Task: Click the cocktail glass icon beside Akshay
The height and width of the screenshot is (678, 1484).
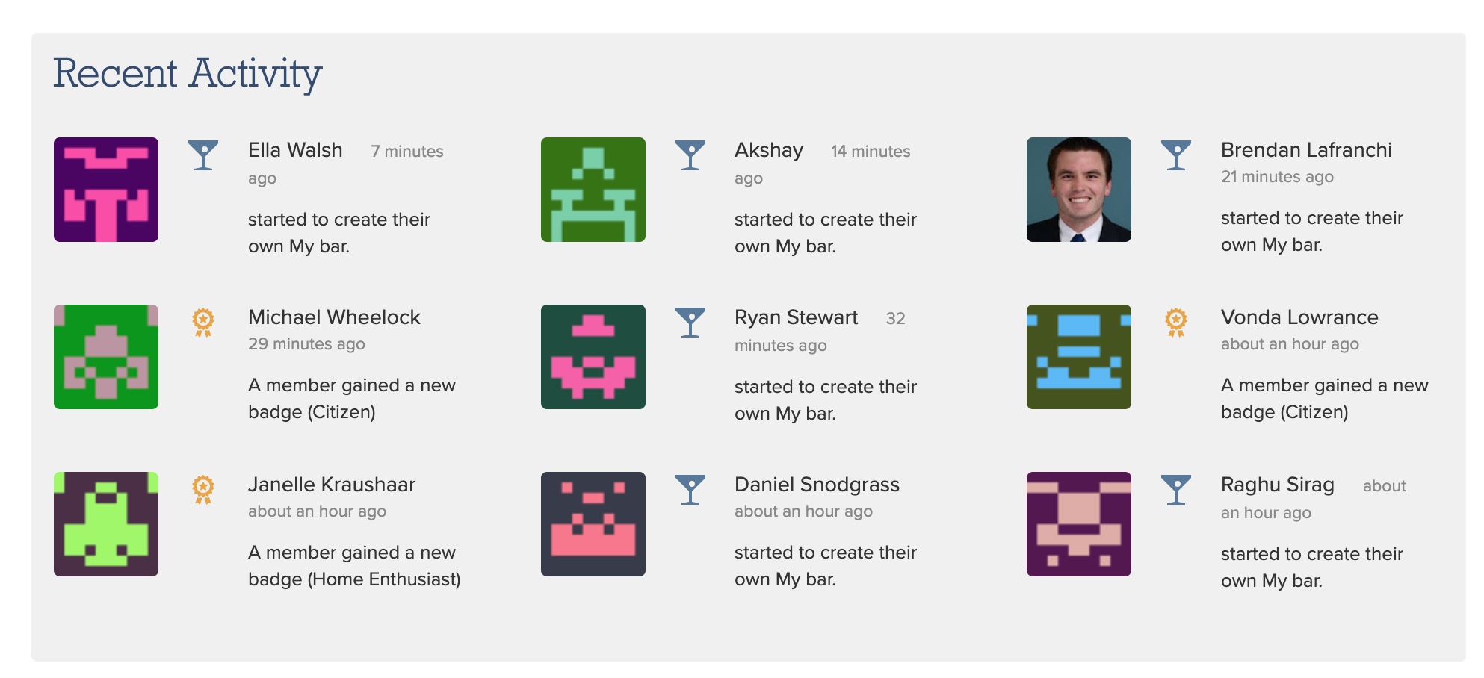Action: pyautogui.click(x=690, y=155)
